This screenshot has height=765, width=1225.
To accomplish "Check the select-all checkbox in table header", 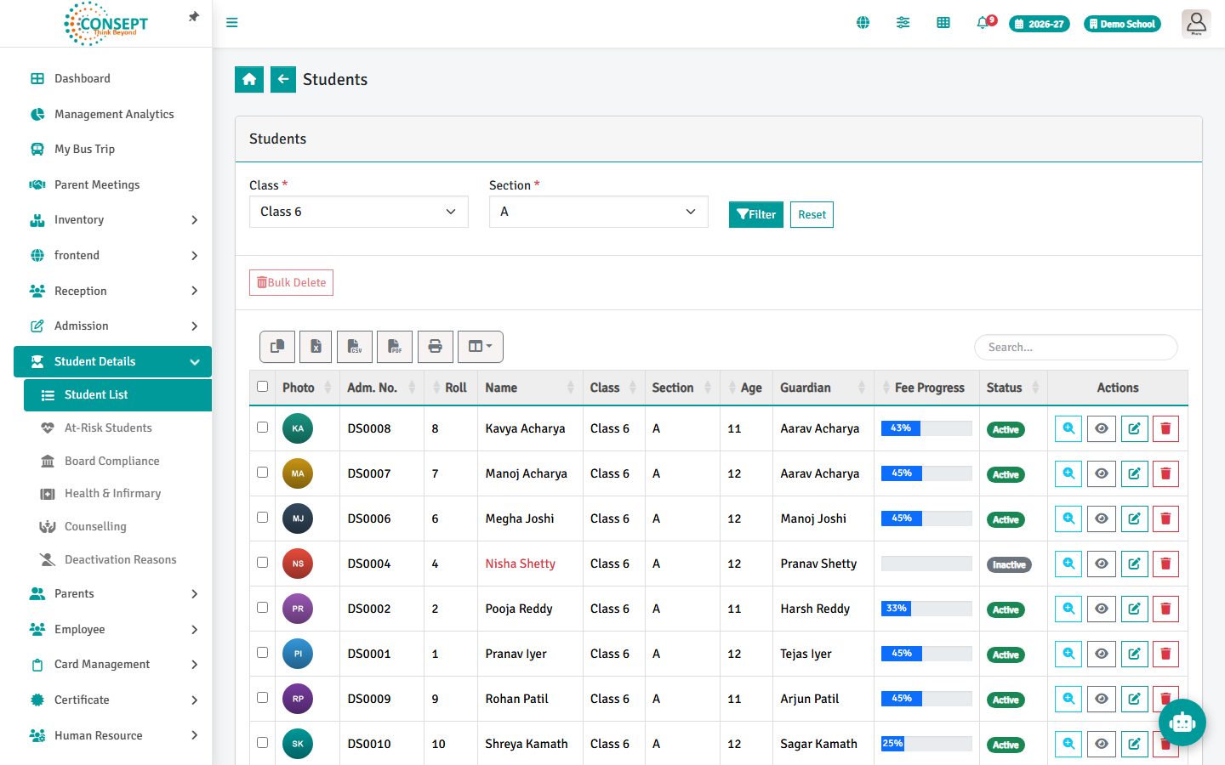I will tap(263, 387).
